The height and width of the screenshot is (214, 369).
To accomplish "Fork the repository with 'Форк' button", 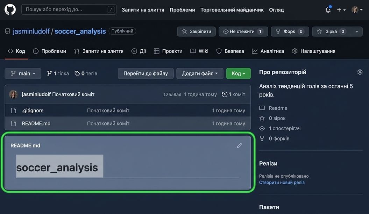I will click(x=290, y=31).
